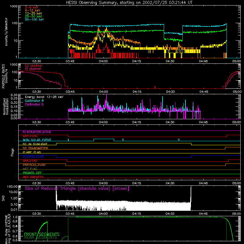Click the counts/s/detector axis label
This screenshot has width=244, height=244.
point(6,32)
